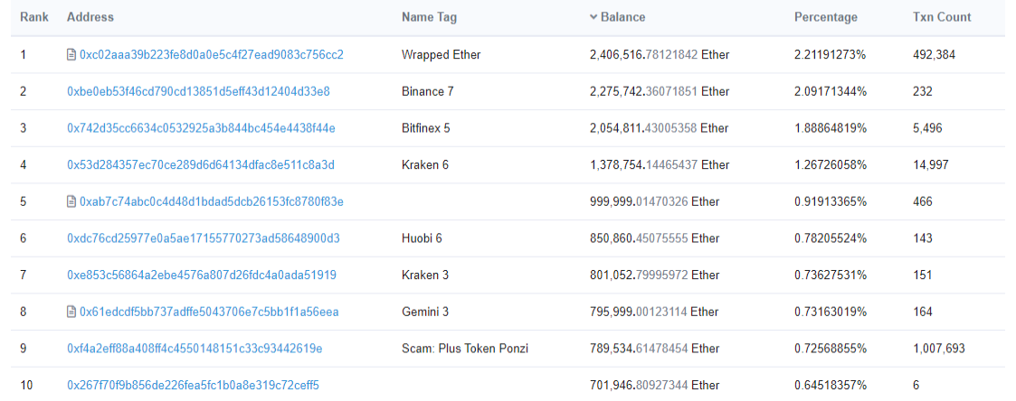Image resolution: width=1016 pixels, height=401 pixels.
Task: Open Plus Token Ponzi address 0xf4a2eff88a40...
Action: coord(195,349)
